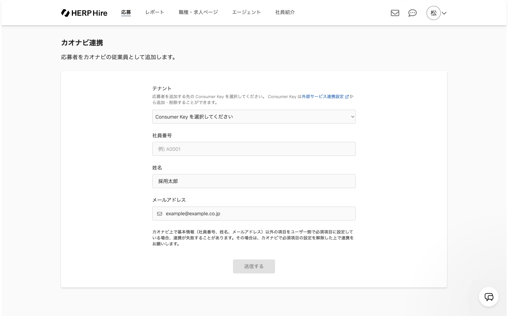Click the 松 user avatar
Image resolution: width=508 pixels, height=316 pixels.
click(433, 13)
